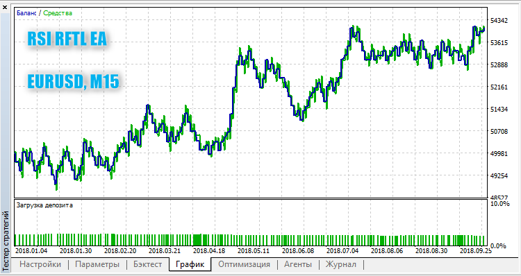Viewport: 521px width, 276px height.
Task: Open the Журнал tab
Action: (341, 264)
